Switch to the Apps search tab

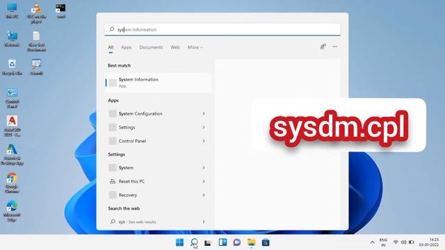(127, 47)
